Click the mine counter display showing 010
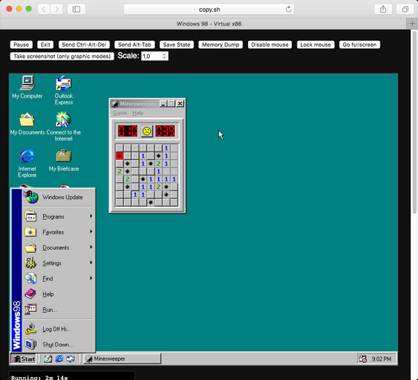The height and width of the screenshot is (380, 418). (127, 131)
